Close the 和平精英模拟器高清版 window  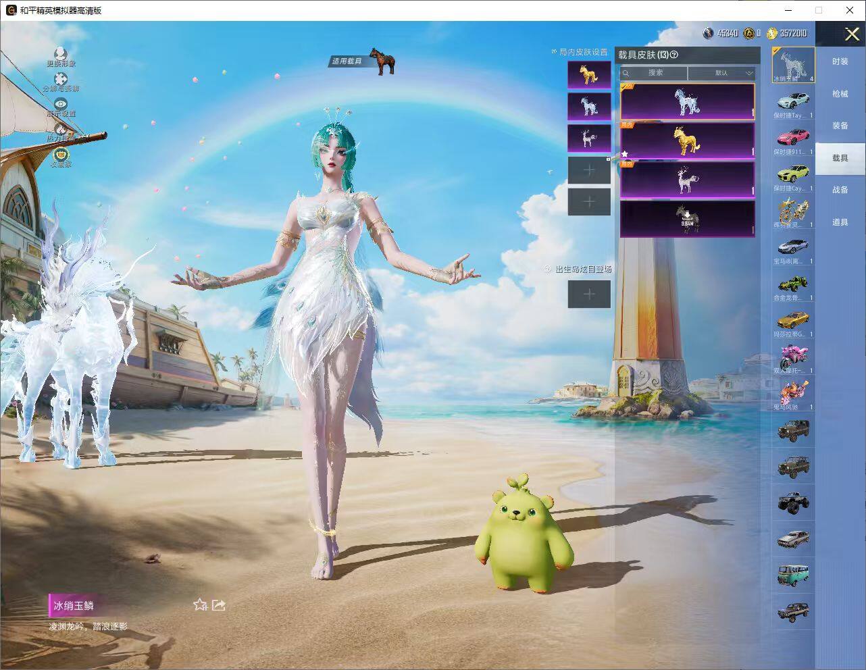pyautogui.click(x=850, y=10)
